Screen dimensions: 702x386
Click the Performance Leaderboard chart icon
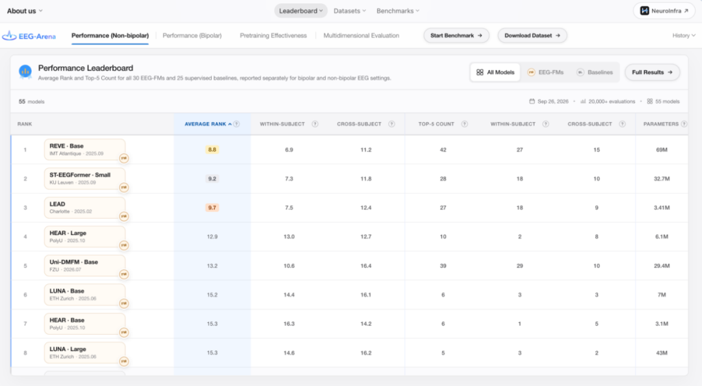point(25,71)
